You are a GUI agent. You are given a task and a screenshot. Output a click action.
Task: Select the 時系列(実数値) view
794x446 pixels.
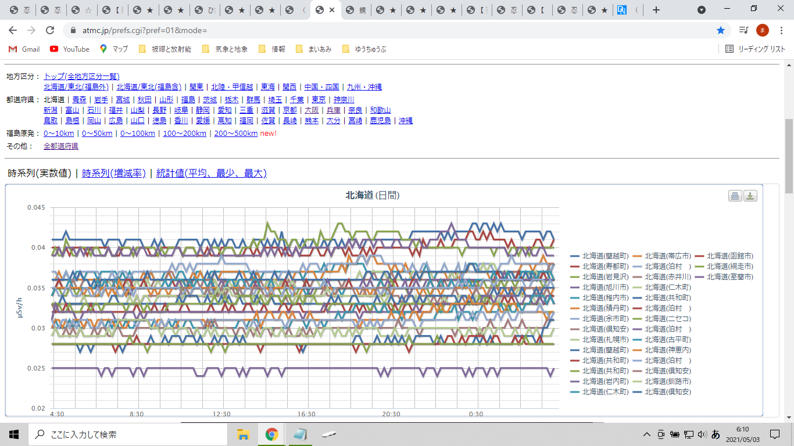coord(40,173)
